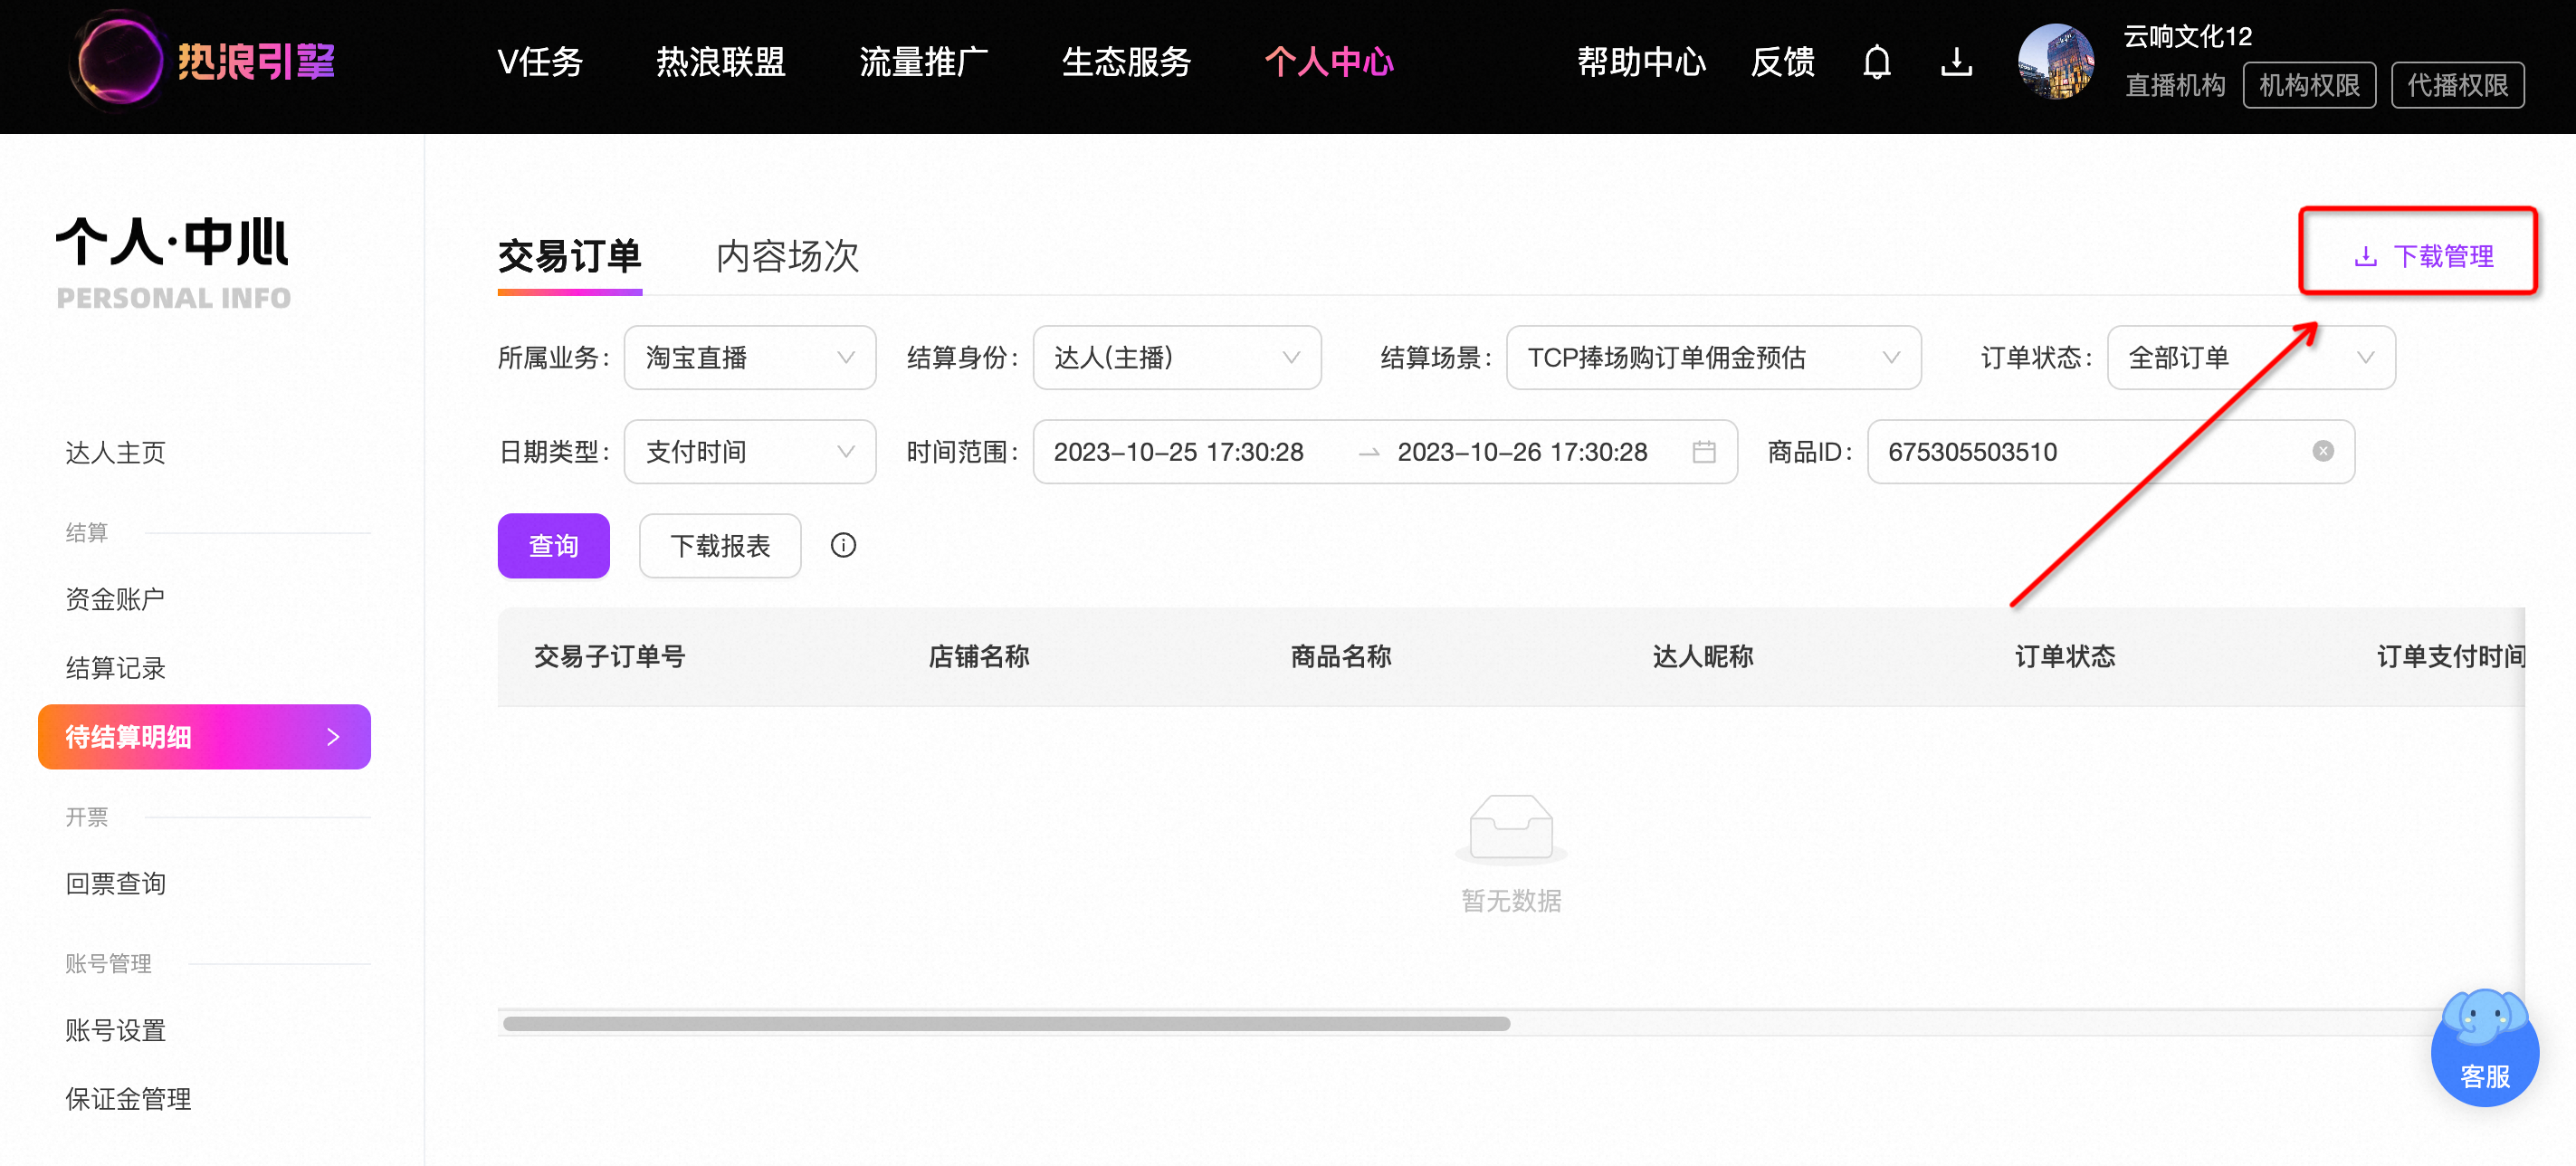
Task: Expand the 订单状态 dropdown (全部订单)
Action: pyautogui.click(x=2250, y=357)
